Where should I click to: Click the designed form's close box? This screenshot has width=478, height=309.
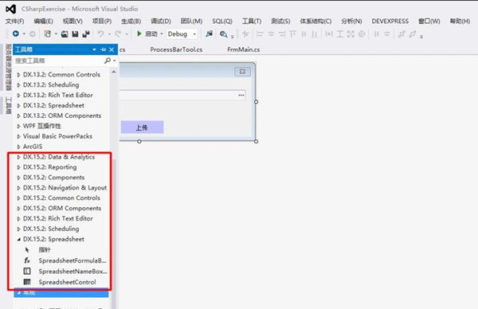[x=243, y=72]
